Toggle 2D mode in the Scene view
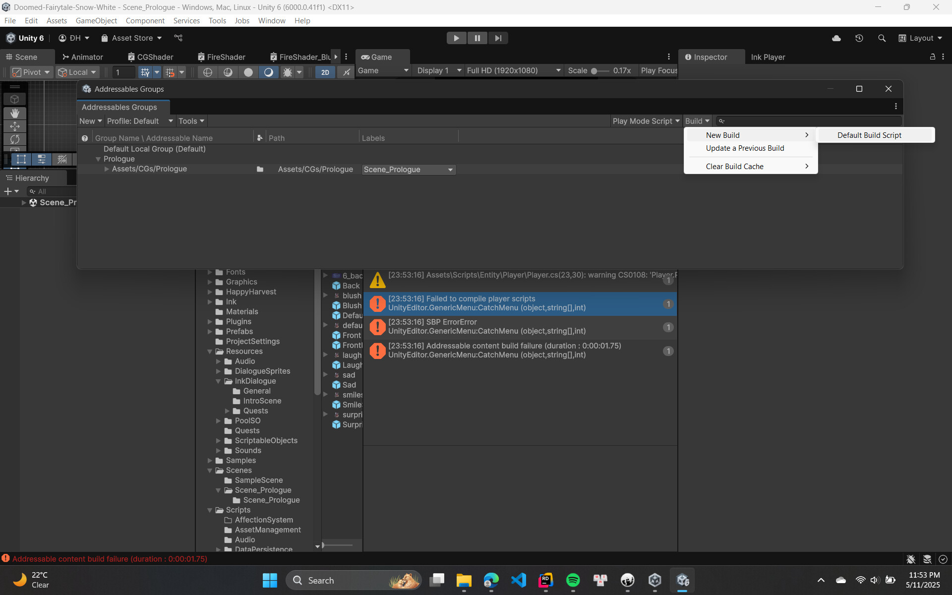This screenshot has width=952, height=595. coord(325,72)
